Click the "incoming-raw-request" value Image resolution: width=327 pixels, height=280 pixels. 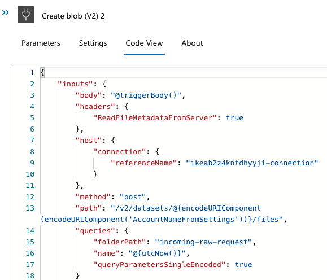click(203, 242)
